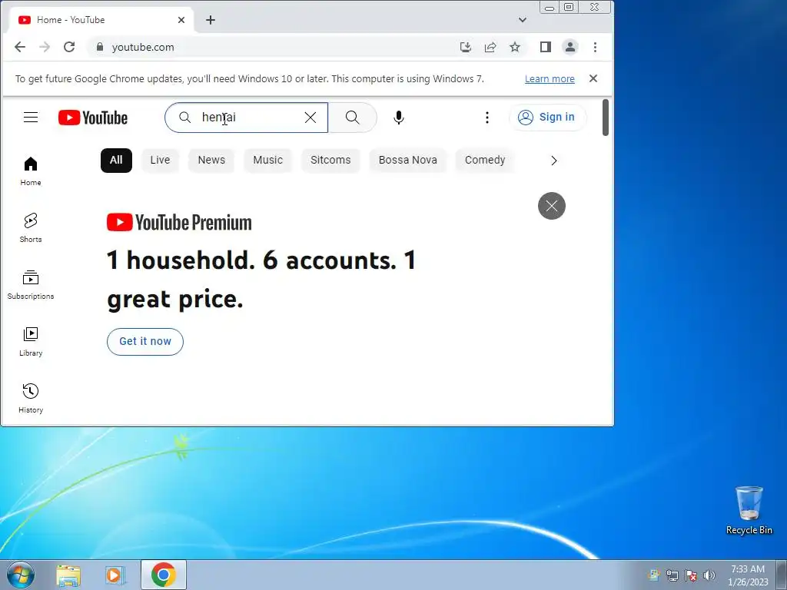Open the Learn more link
Image resolution: width=787 pixels, height=590 pixels.
point(550,79)
